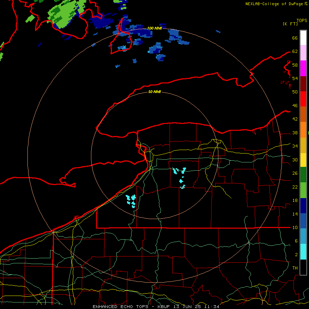Click the dark orange legend swatch

coord(303,114)
